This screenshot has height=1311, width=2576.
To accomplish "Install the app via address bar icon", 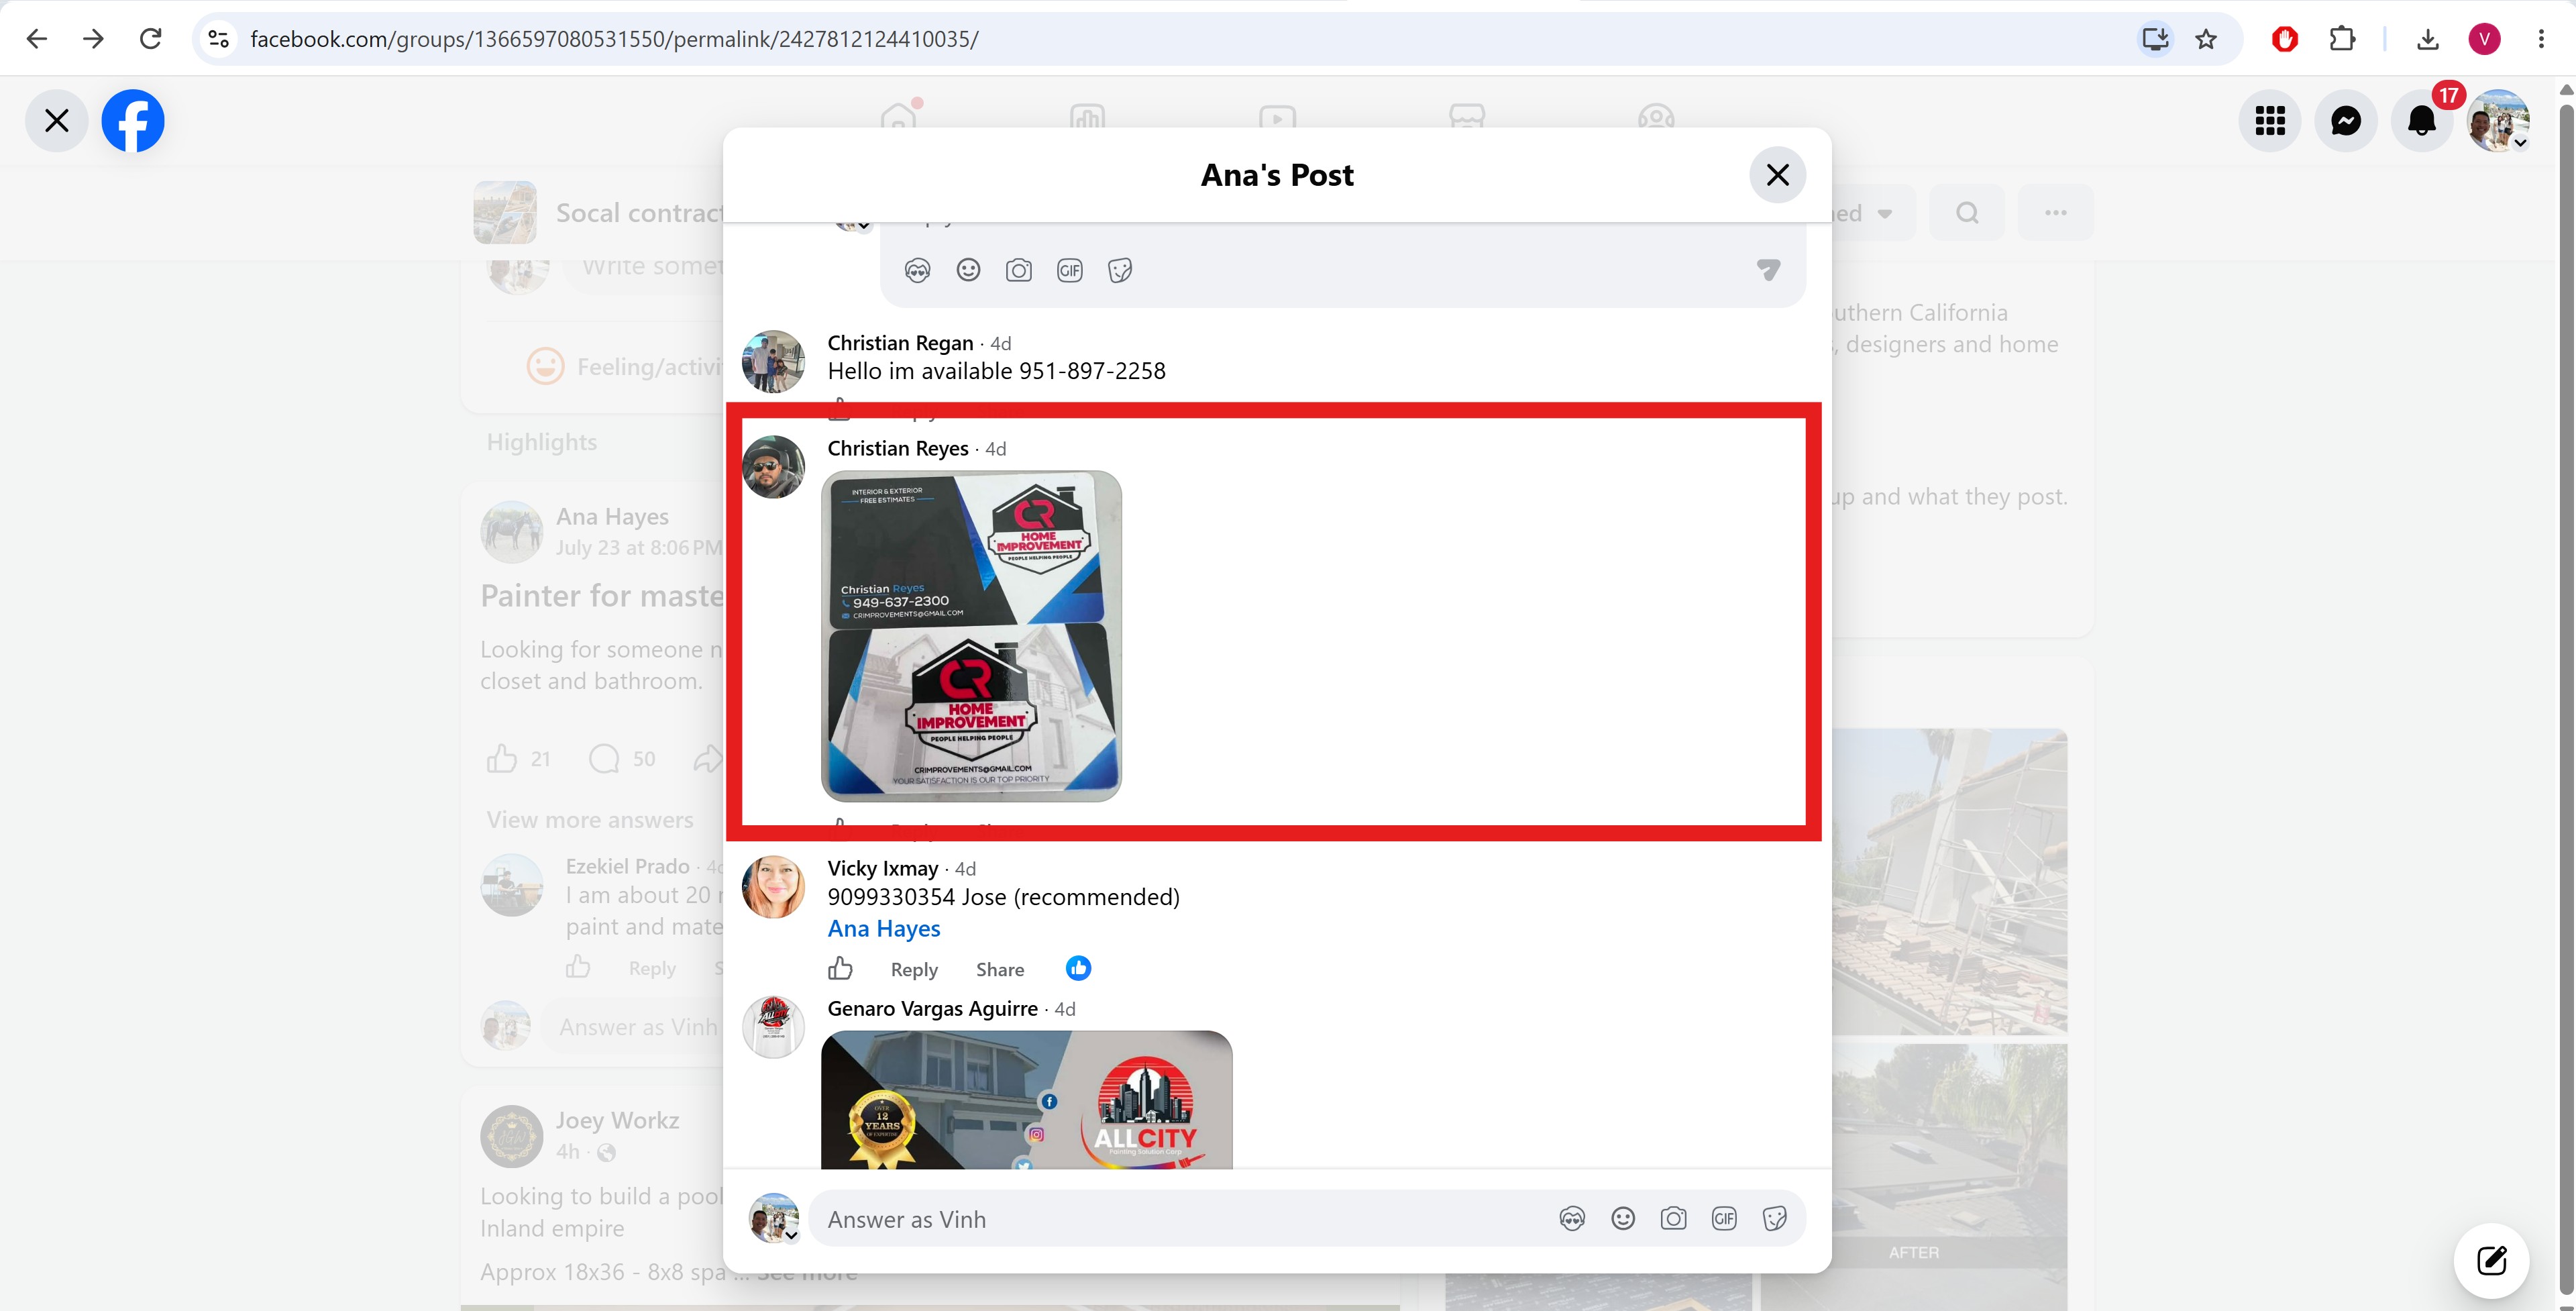I will tap(2154, 39).
